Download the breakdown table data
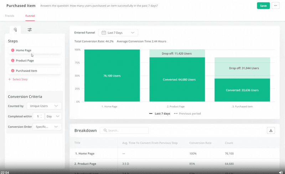The image size is (285, 174). click(x=271, y=130)
